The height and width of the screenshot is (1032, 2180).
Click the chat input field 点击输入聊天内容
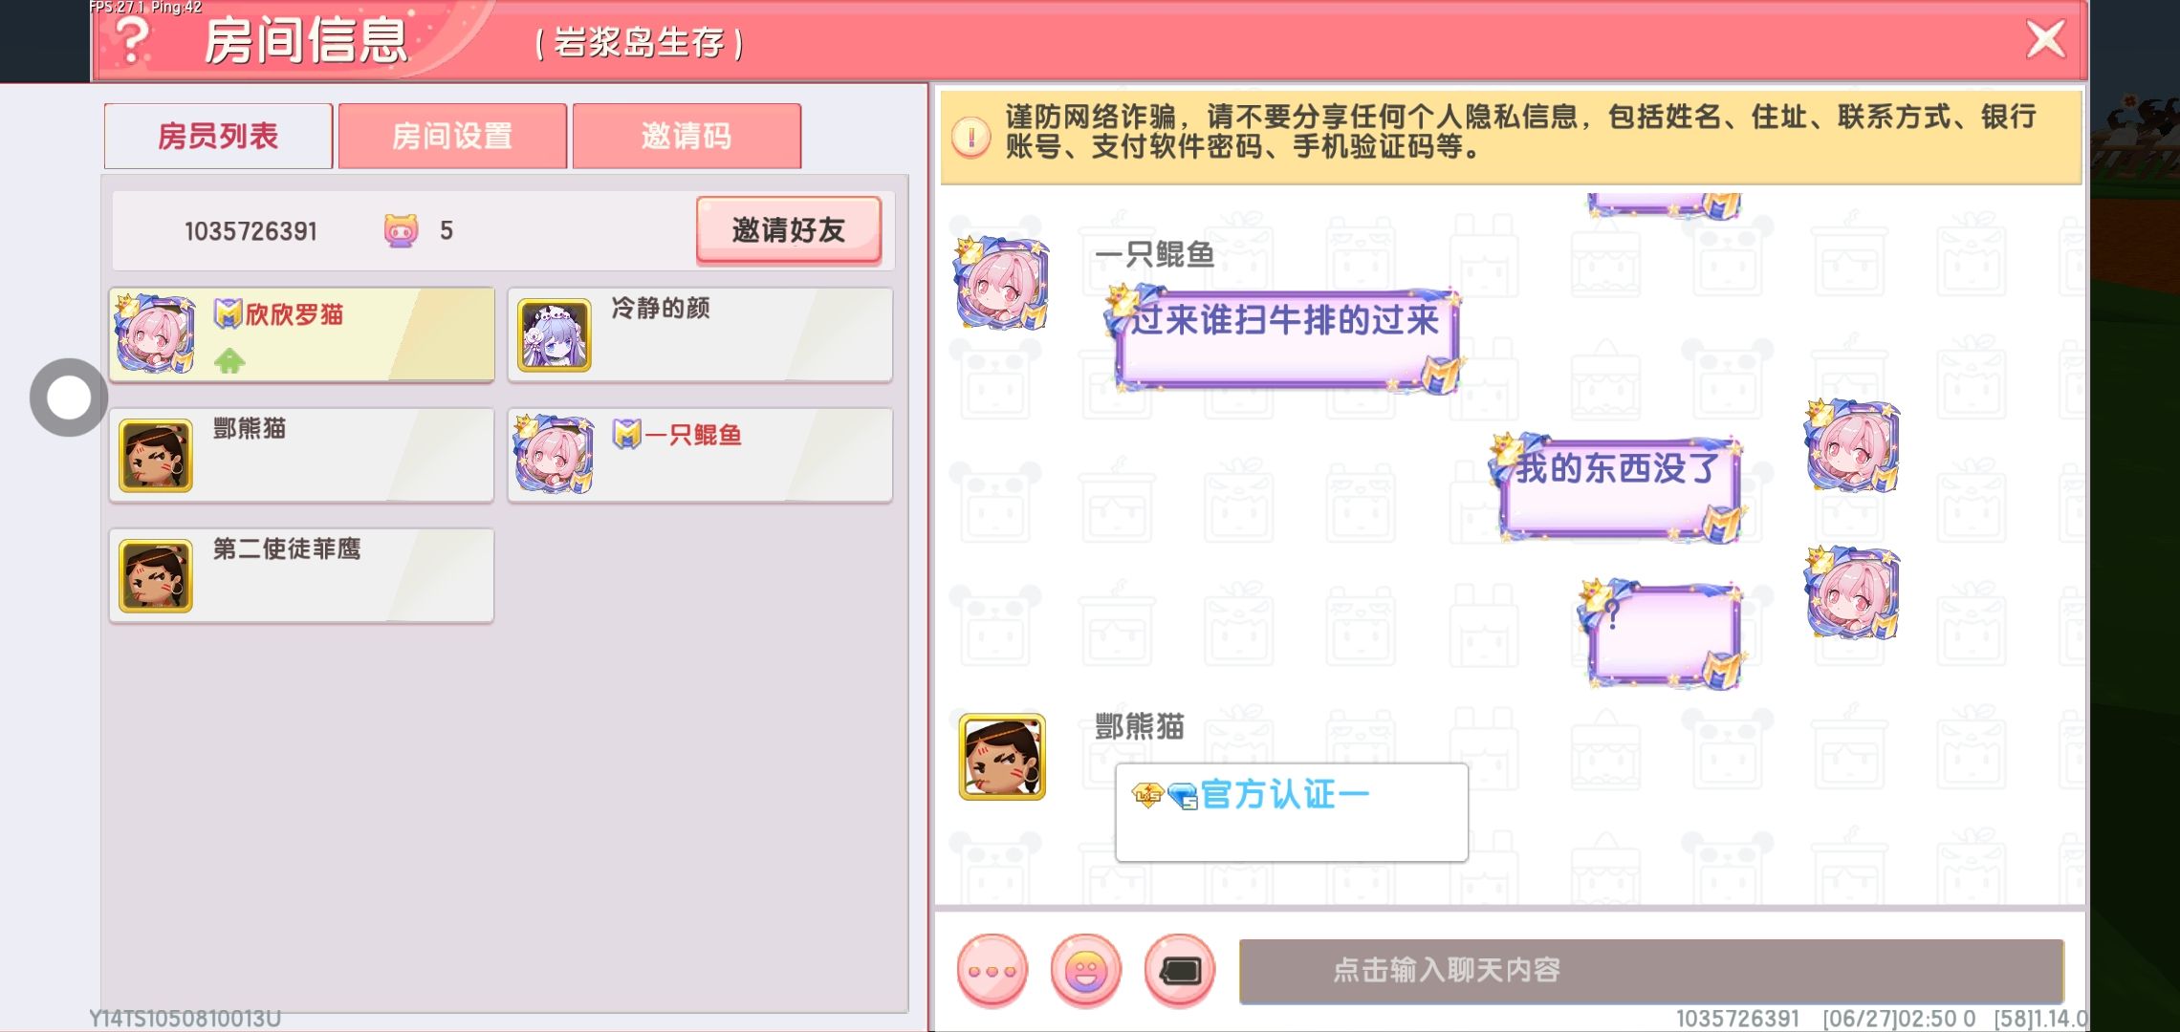(x=1651, y=971)
